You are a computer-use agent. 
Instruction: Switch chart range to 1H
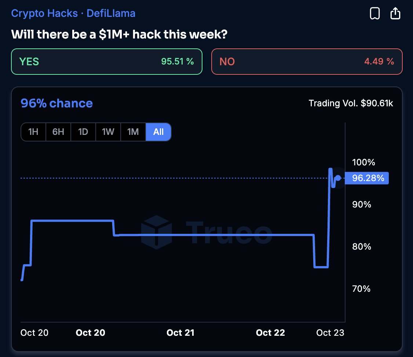click(x=33, y=132)
